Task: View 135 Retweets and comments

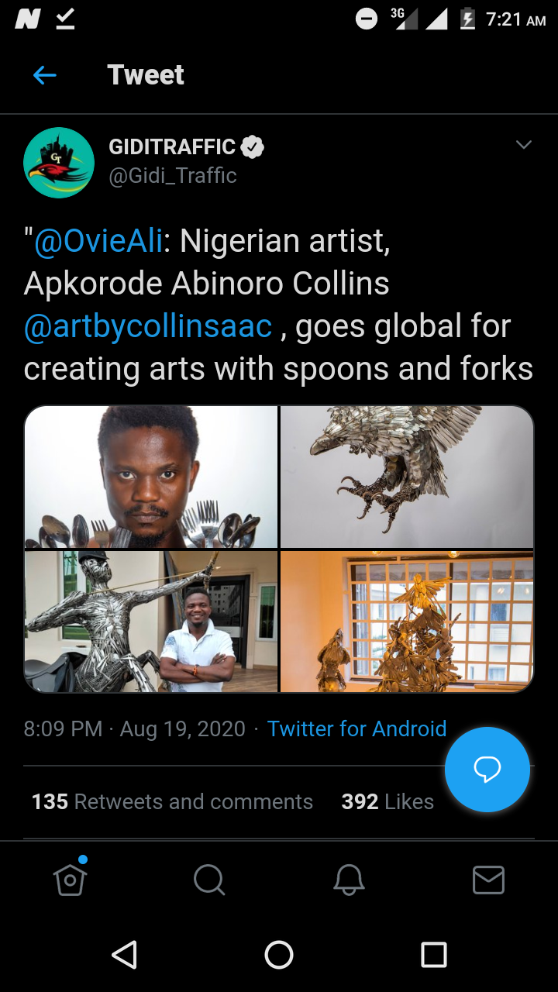Action: pos(172,801)
